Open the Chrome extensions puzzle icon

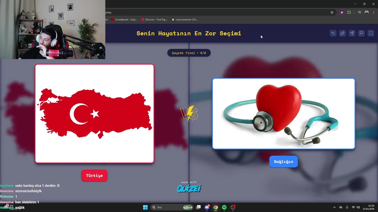349,12
